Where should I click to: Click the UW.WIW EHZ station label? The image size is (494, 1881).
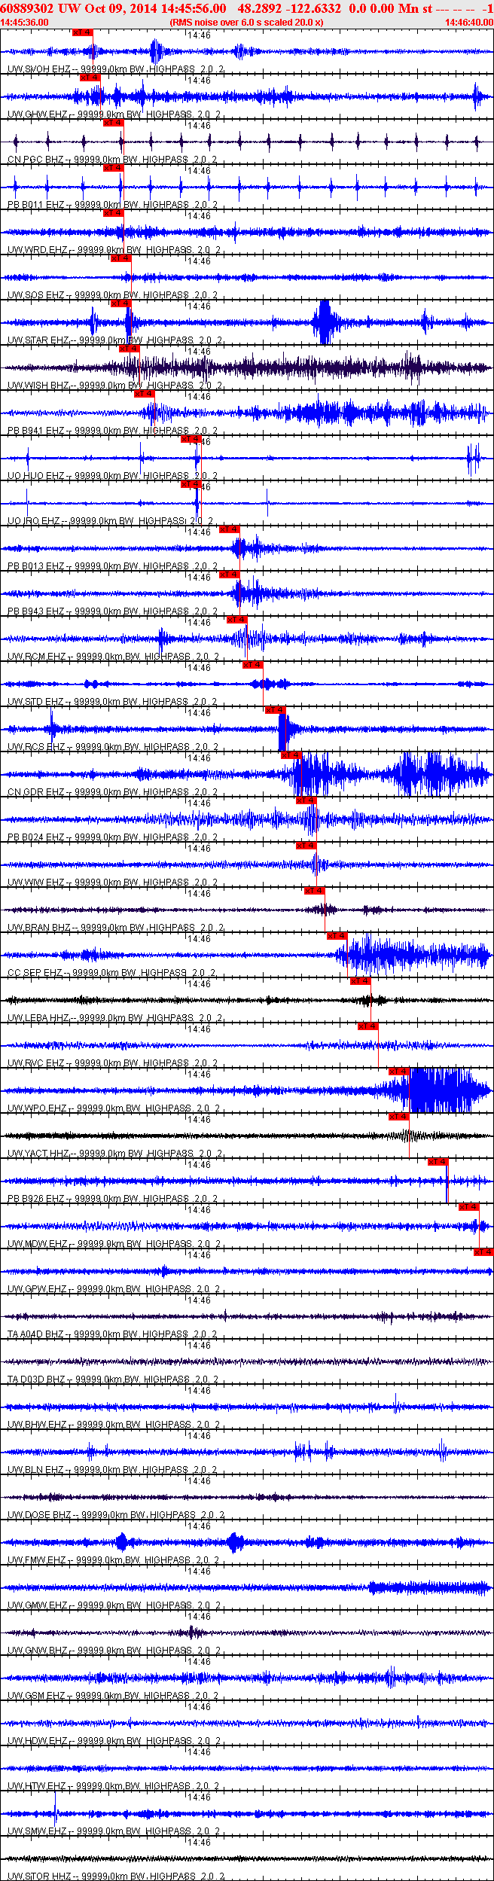[x=36, y=883]
